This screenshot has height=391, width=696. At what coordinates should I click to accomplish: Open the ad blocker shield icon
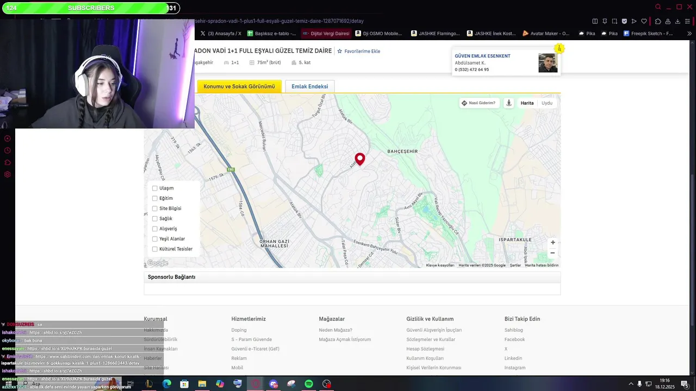point(624,21)
